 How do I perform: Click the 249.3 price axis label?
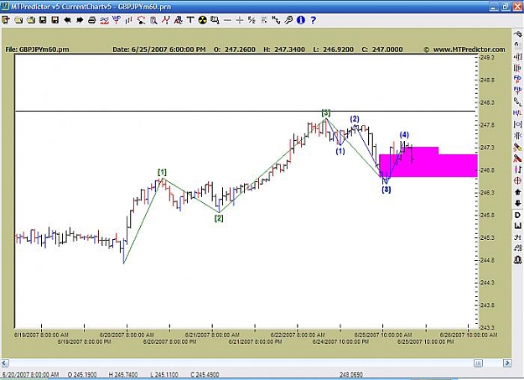pyautogui.click(x=487, y=58)
